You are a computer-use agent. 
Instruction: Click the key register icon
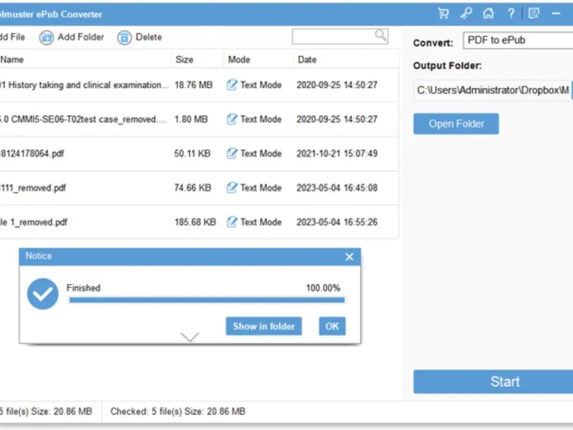pyautogui.click(x=466, y=14)
